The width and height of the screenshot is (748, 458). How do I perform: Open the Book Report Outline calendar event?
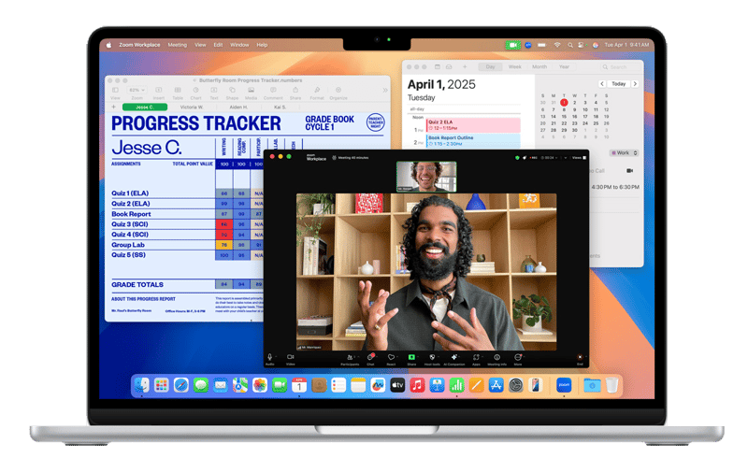(473, 140)
